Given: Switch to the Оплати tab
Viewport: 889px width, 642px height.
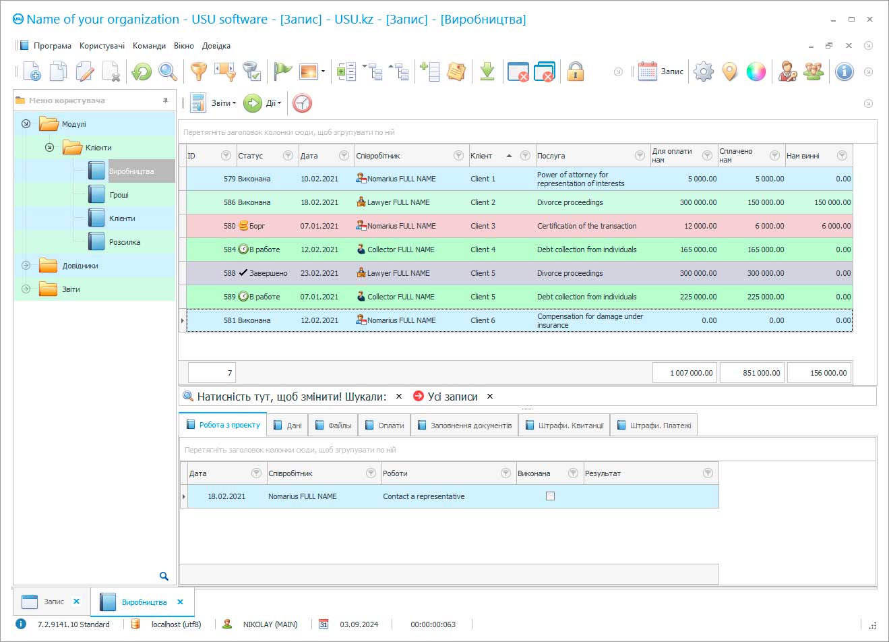Looking at the screenshot, I should pyautogui.click(x=384, y=426).
